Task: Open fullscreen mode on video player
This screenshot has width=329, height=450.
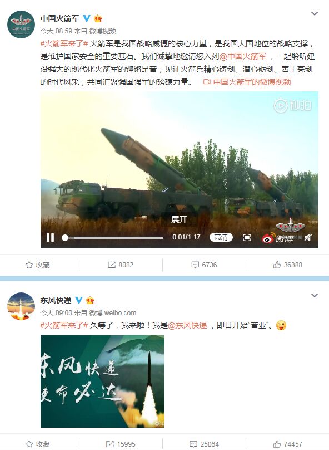Action: click(x=247, y=237)
